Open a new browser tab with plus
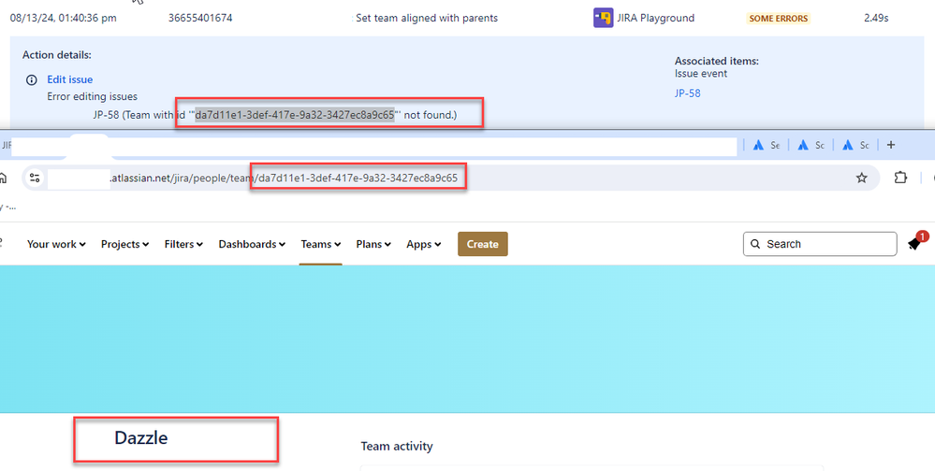 pos(891,145)
